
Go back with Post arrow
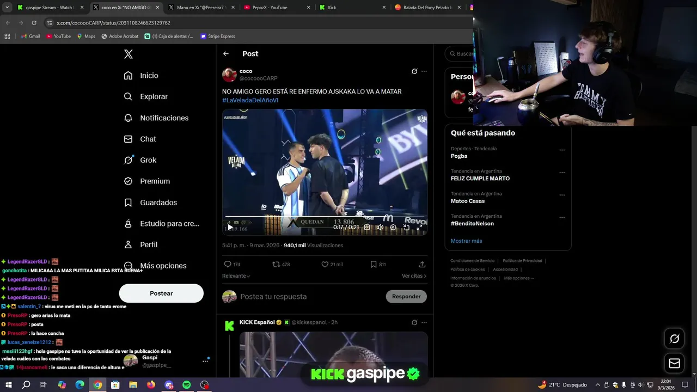pyautogui.click(x=226, y=54)
